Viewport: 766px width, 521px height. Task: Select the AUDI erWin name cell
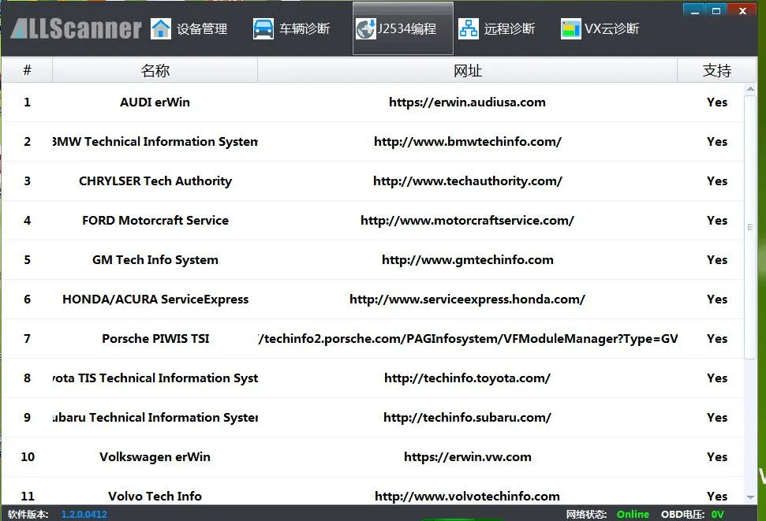[155, 102]
